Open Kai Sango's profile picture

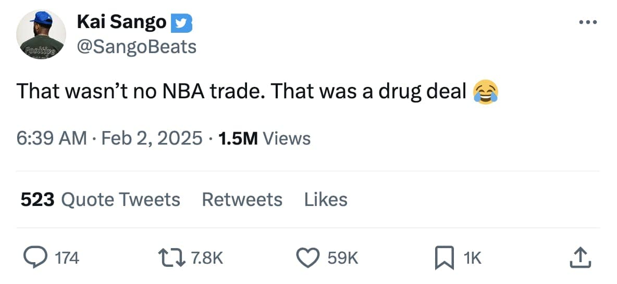41,34
